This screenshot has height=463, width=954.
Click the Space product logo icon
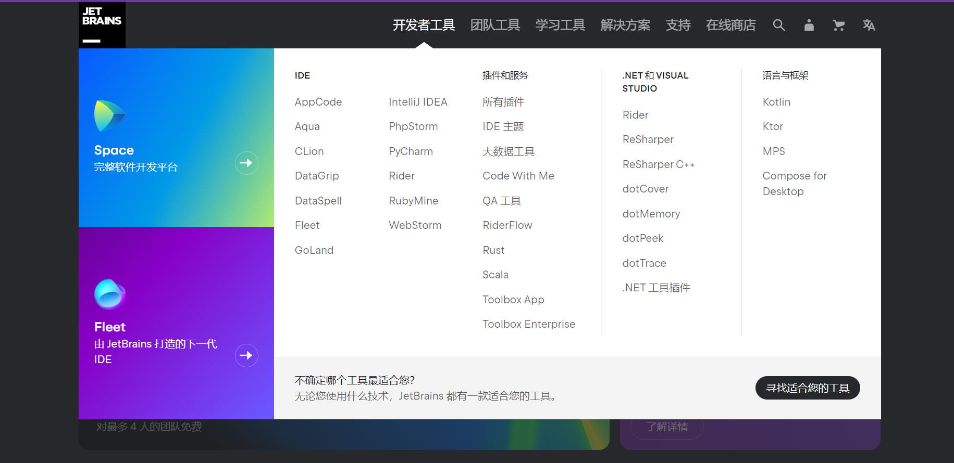109,115
